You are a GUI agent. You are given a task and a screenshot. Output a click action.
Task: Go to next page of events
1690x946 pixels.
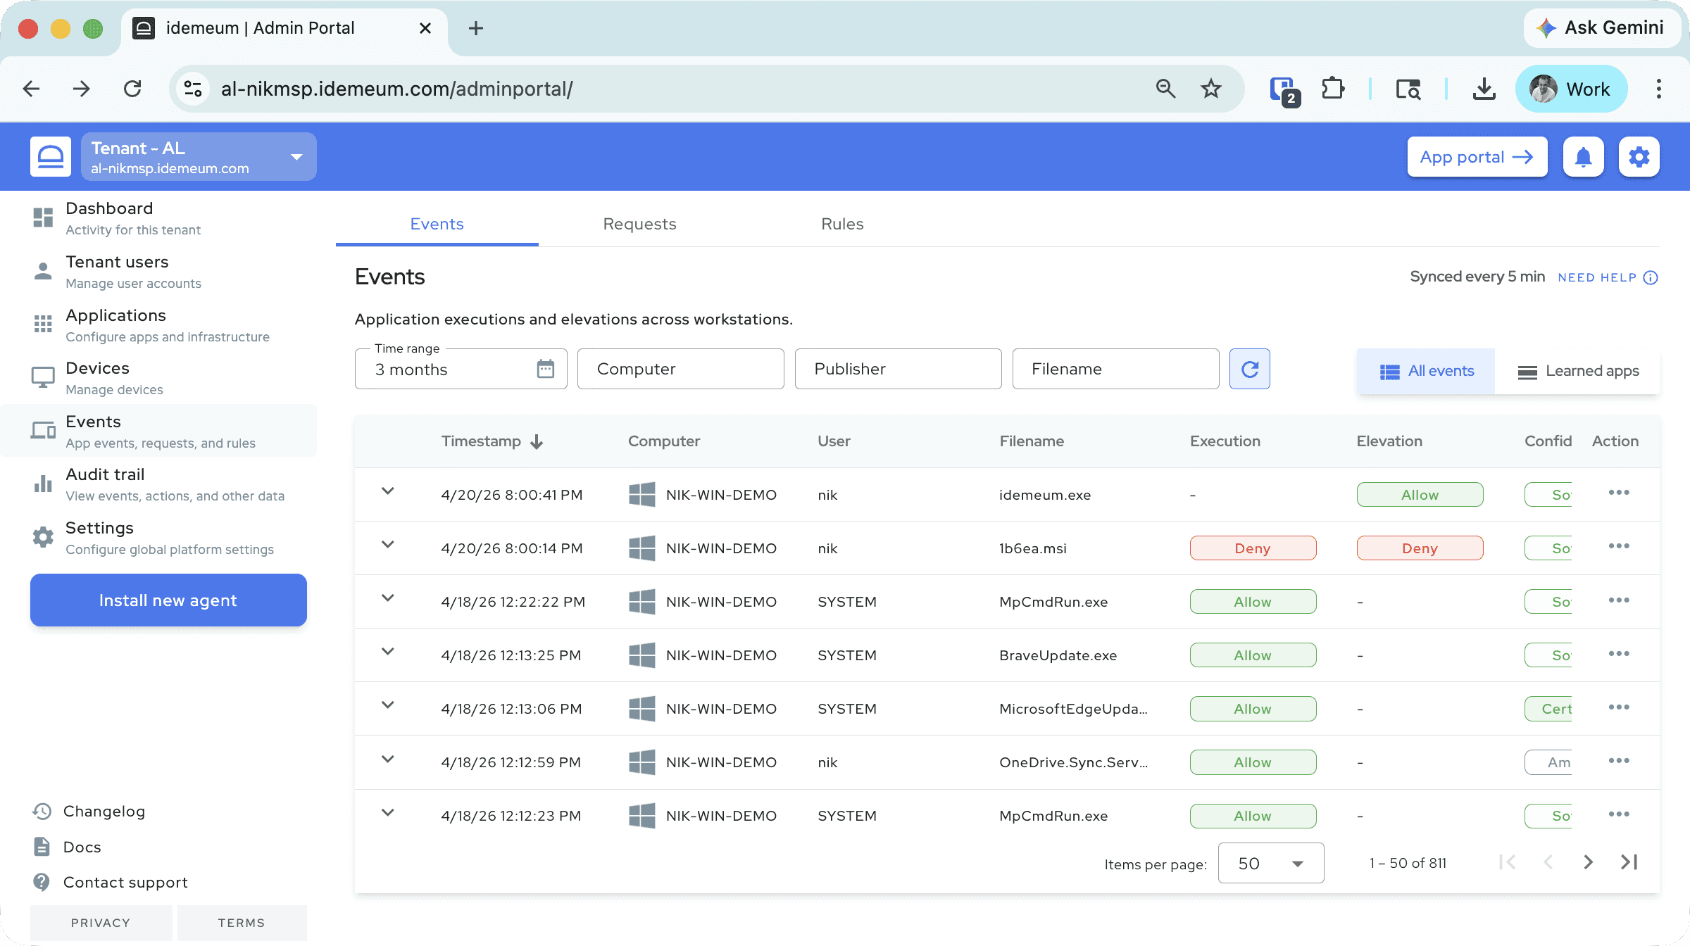pos(1588,862)
